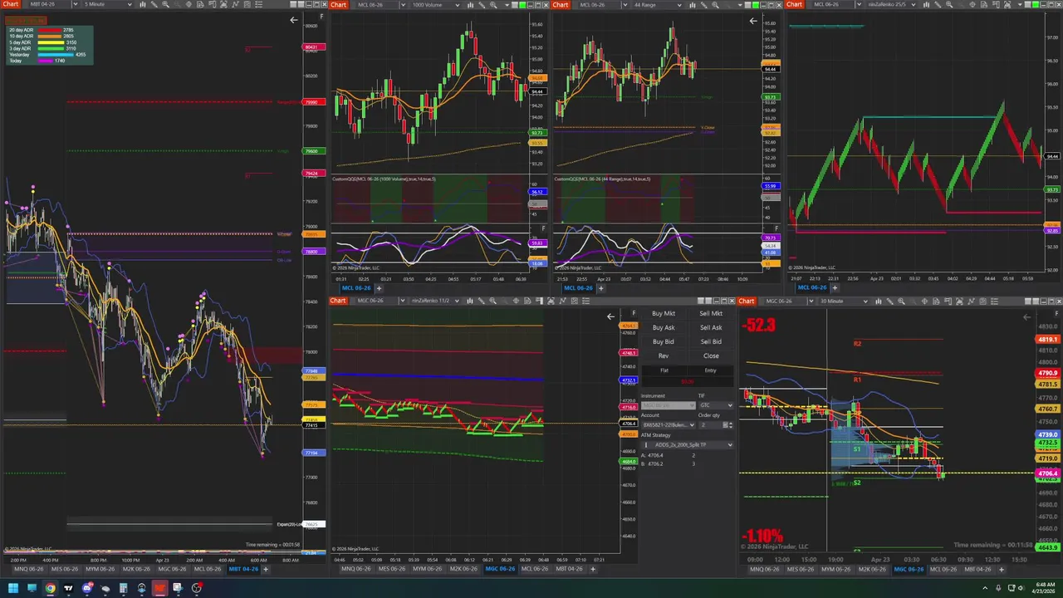Open ninZaRenko 25/5 interval dropdown

[913, 4]
